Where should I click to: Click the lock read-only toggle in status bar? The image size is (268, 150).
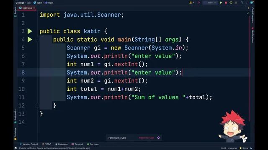point(251,148)
